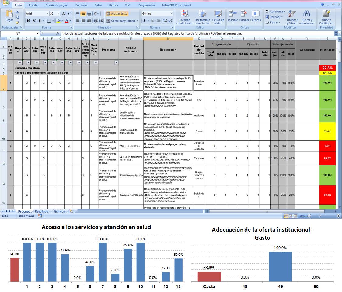Toggle italic K formatting button
Image resolution: width=342 pixels, height=292 pixels.
[x=34, y=21]
